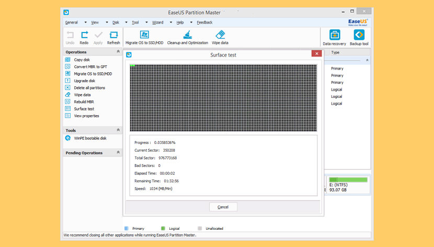
Task: Click the Upgrade disk icon
Action: pyautogui.click(x=68, y=81)
